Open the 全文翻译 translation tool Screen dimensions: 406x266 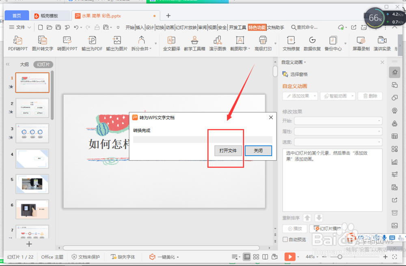point(171,43)
